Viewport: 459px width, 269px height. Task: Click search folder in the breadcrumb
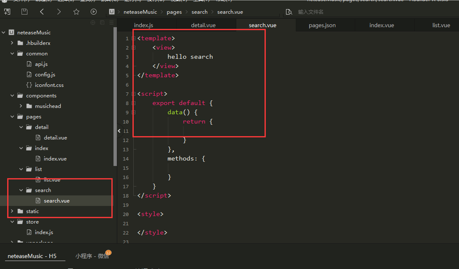click(x=199, y=12)
